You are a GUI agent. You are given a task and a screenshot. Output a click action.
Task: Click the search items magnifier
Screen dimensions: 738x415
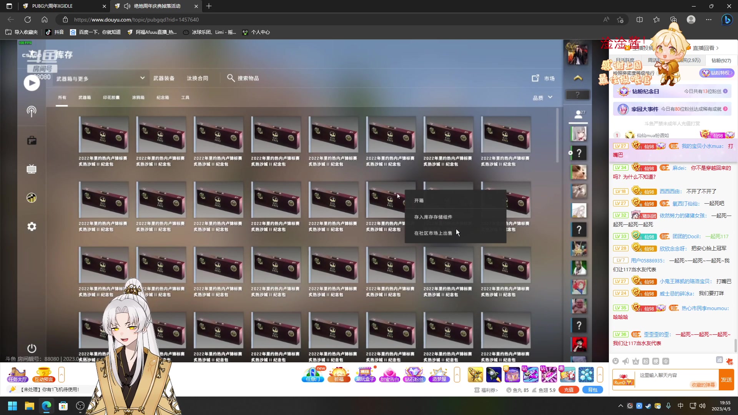[x=231, y=78]
